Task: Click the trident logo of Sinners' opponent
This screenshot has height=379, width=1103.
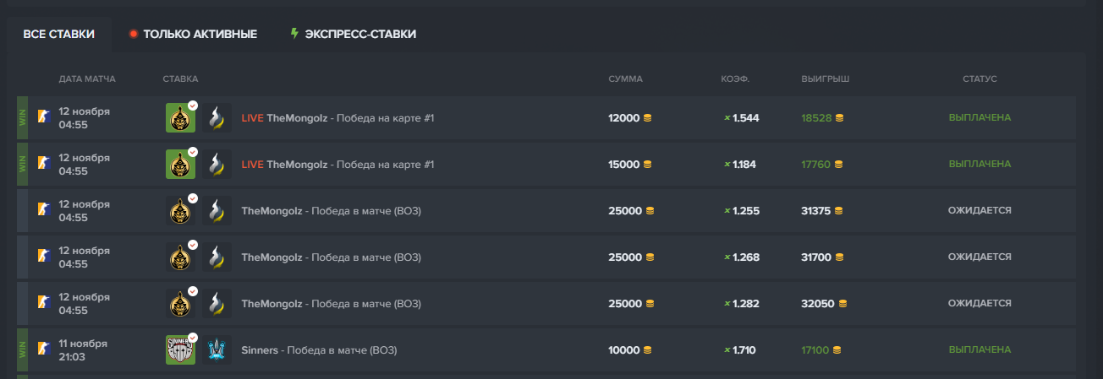Action: (217, 349)
